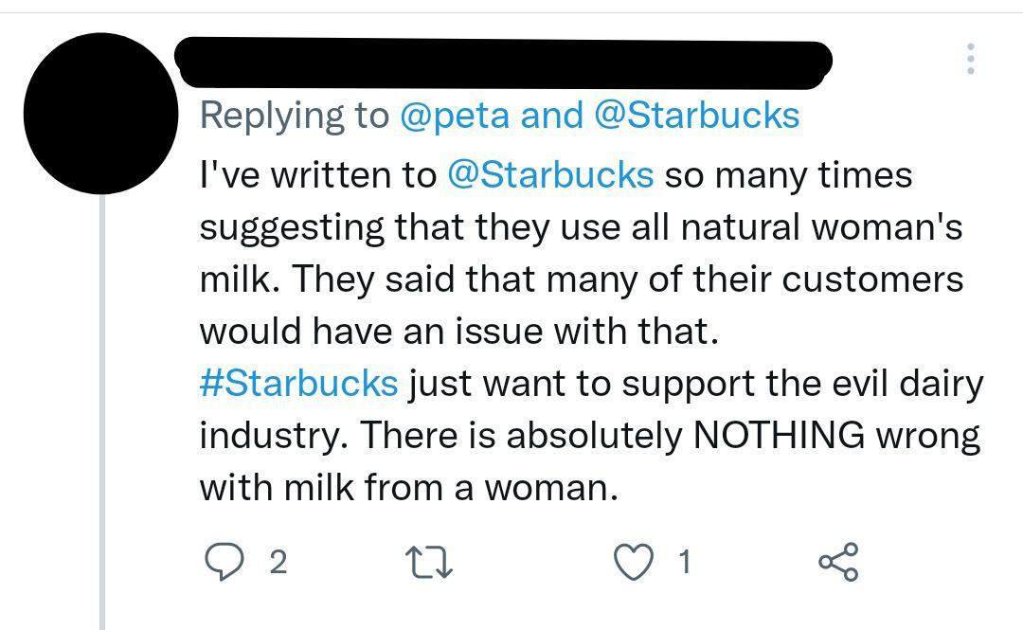This screenshot has height=630, width=1023.
Task: Click the like count number 1
Action: click(685, 563)
